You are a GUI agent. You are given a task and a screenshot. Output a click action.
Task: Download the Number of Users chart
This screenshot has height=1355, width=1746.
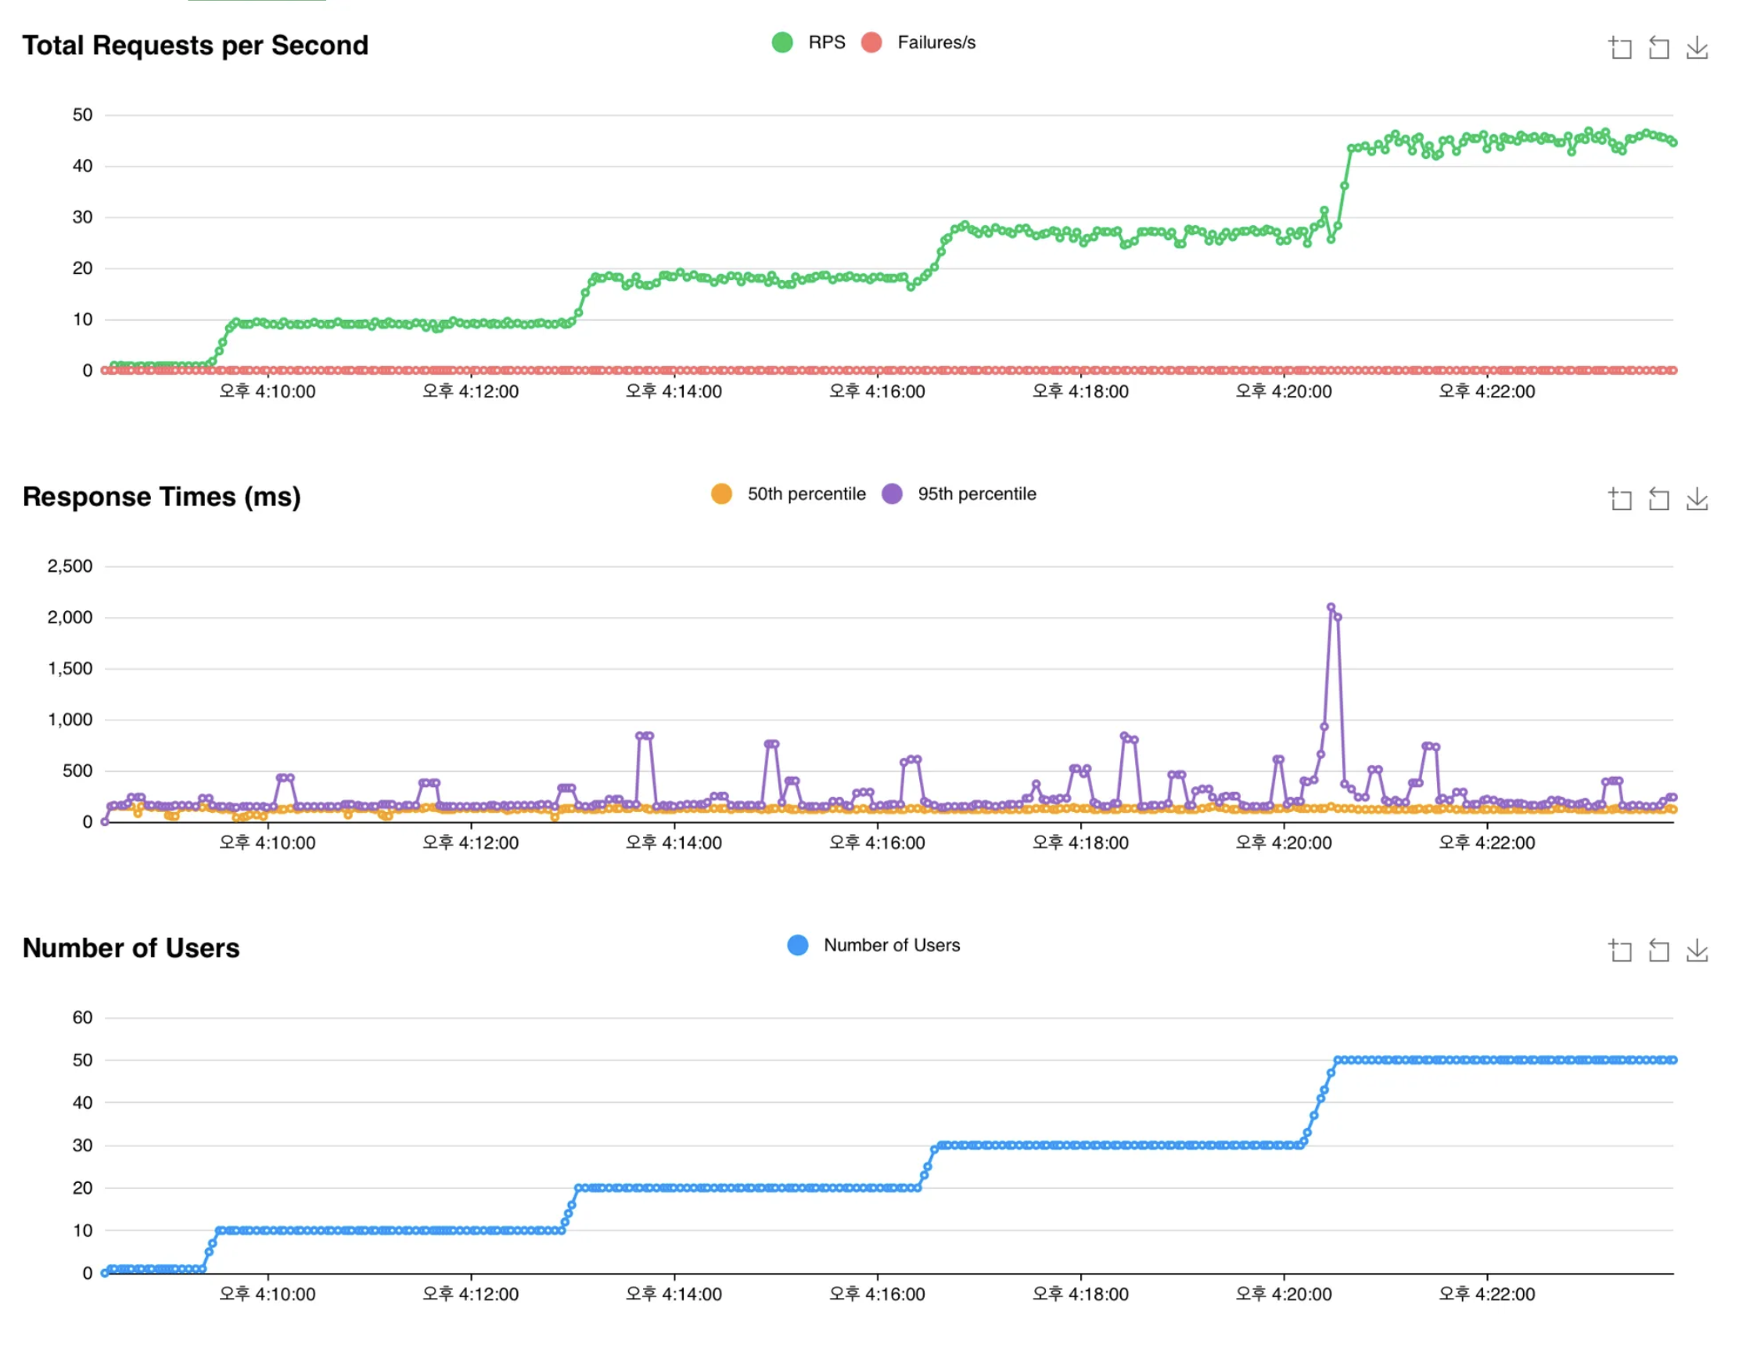(x=1697, y=951)
